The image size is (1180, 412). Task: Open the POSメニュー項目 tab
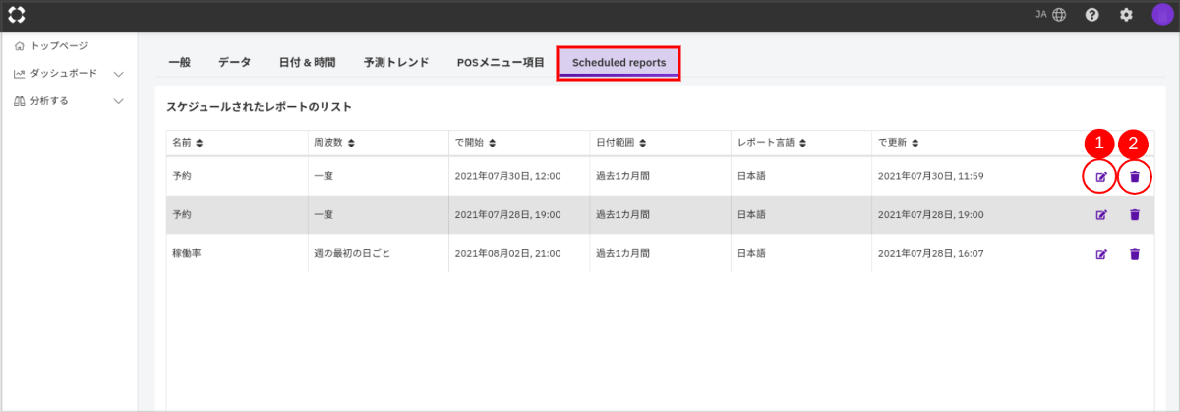(x=501, y=62)
